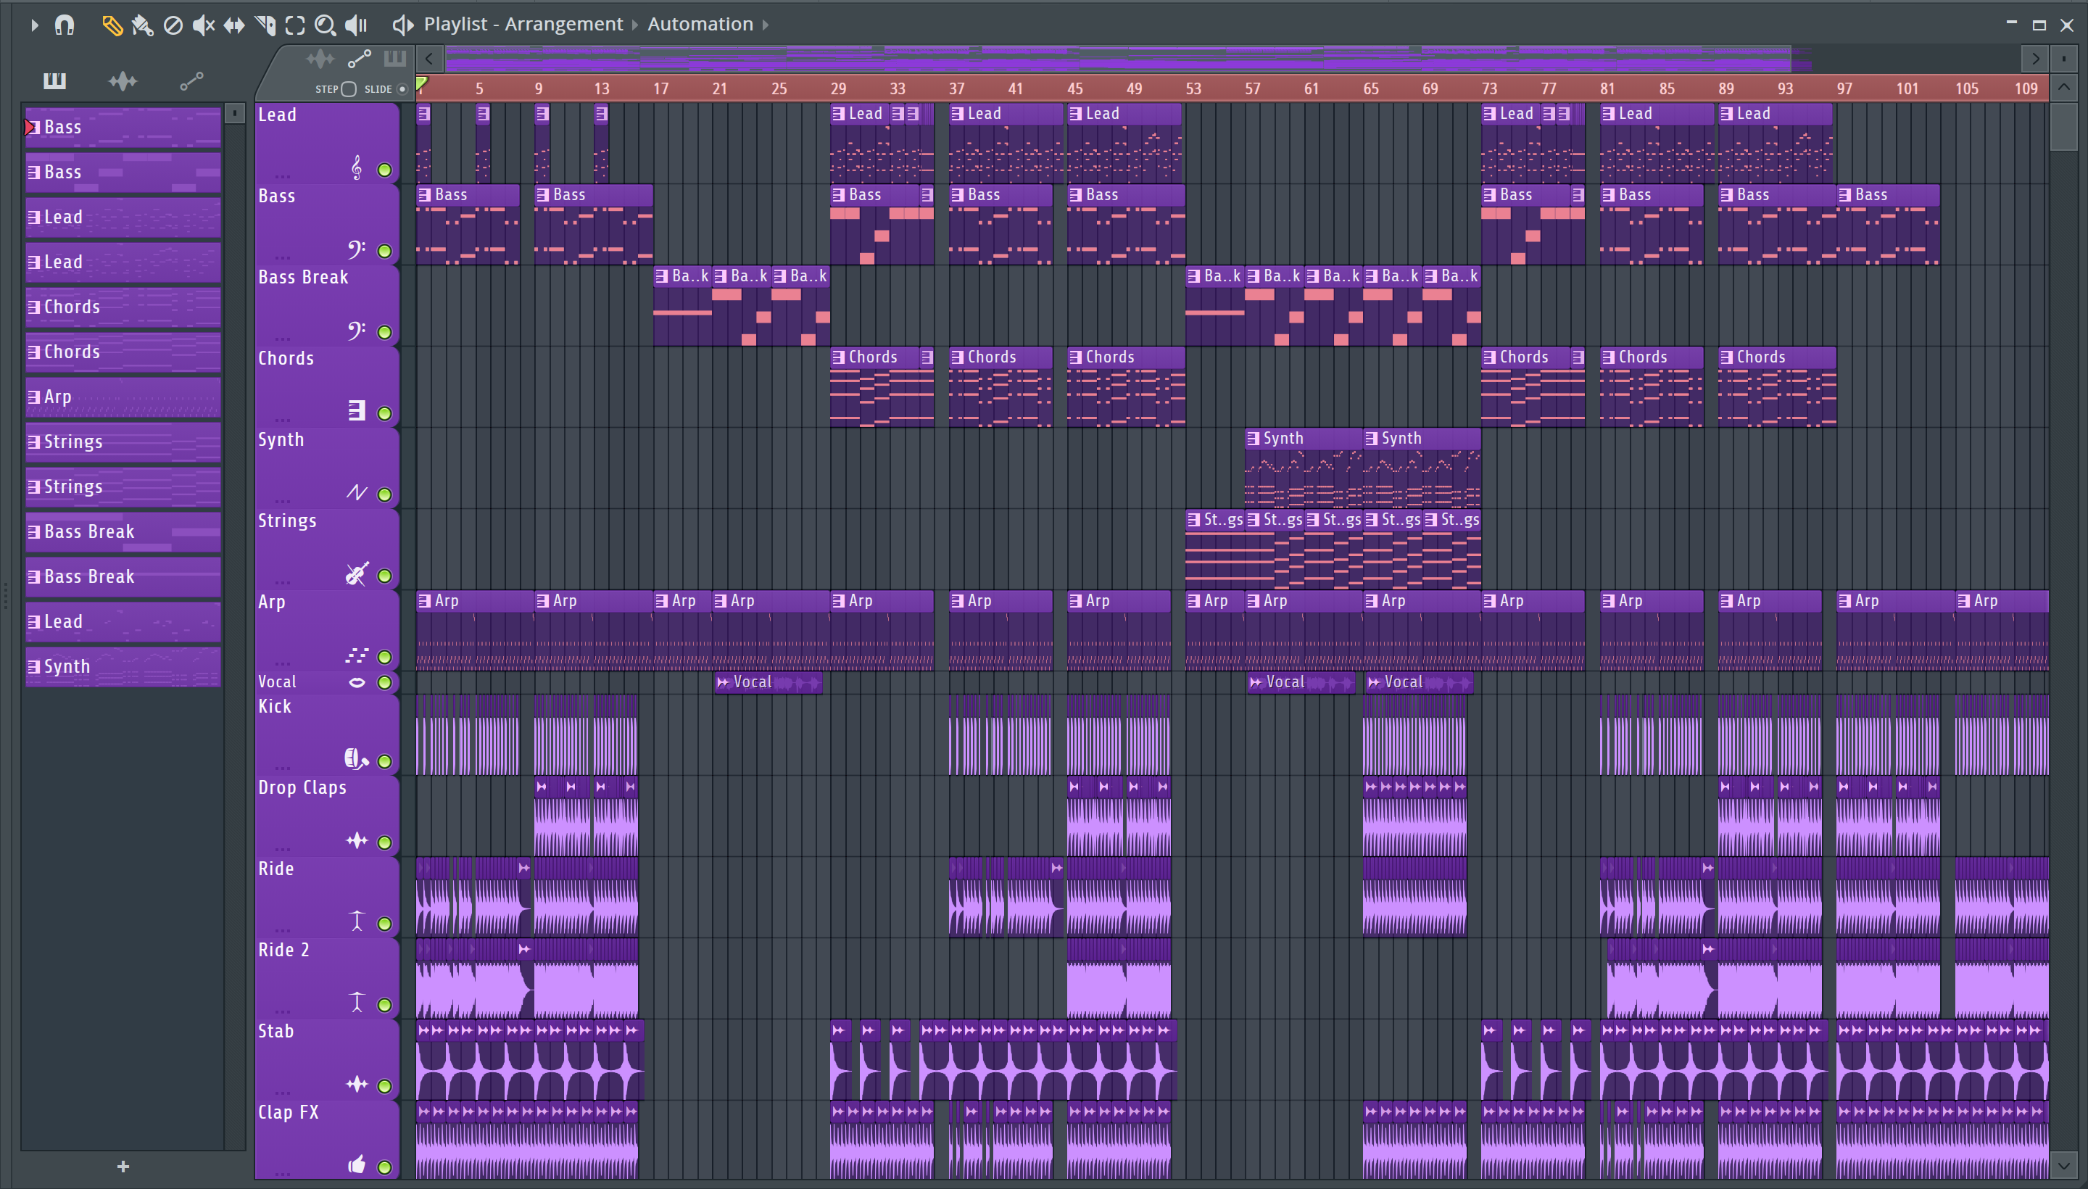This screenshot has height=1189, width=2088.
Task: Click piano roll icon on Chords track
Action: (x=357, y=411)
